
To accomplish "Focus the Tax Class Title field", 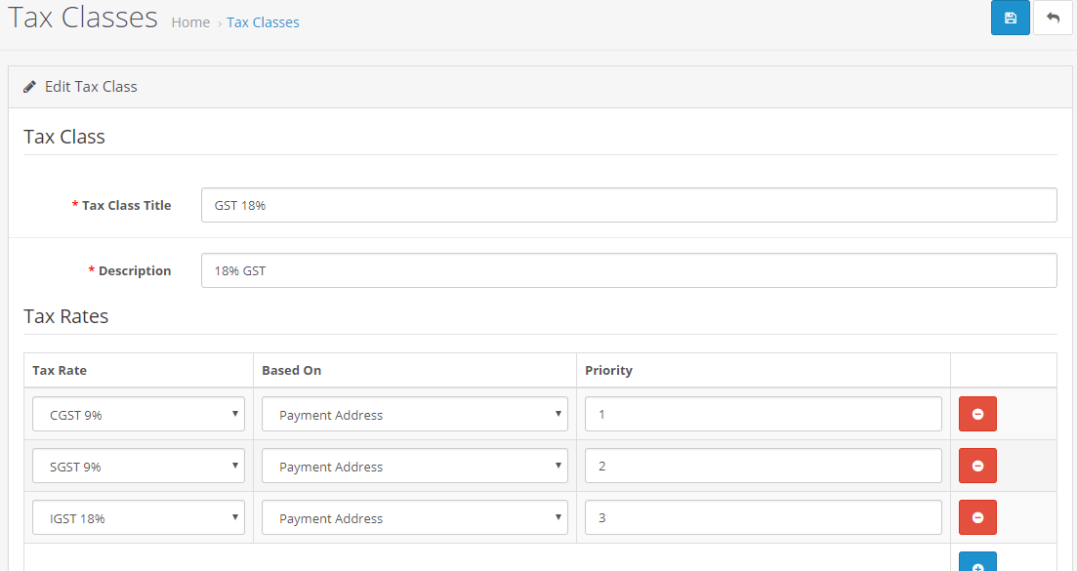I will point(629,205).
